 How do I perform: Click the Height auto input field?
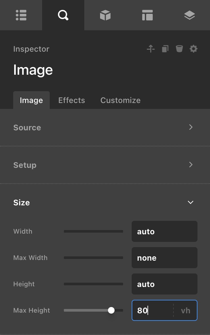(x=164, y=284)
